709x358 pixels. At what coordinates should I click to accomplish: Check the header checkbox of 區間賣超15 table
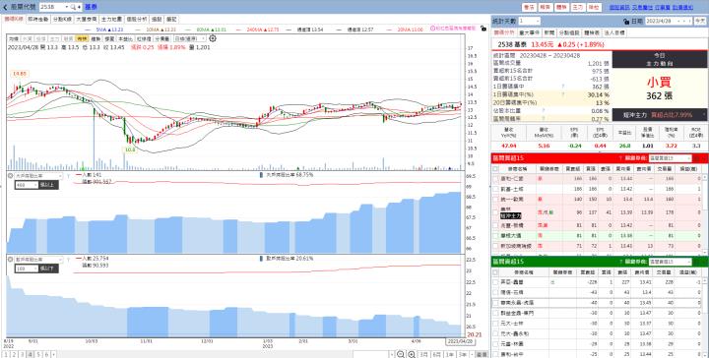click(x=495, y=272)
